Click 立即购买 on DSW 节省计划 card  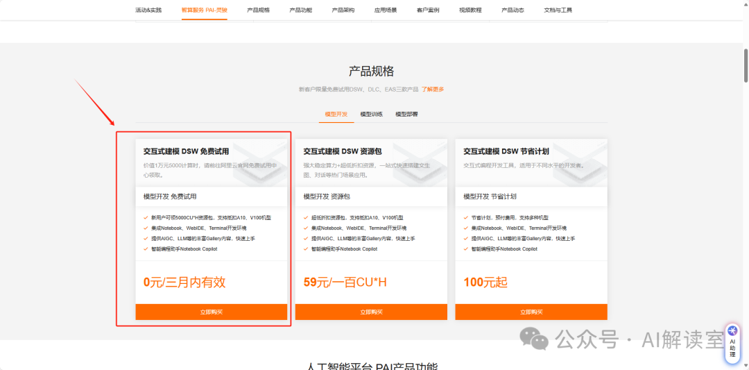(531, 312)
